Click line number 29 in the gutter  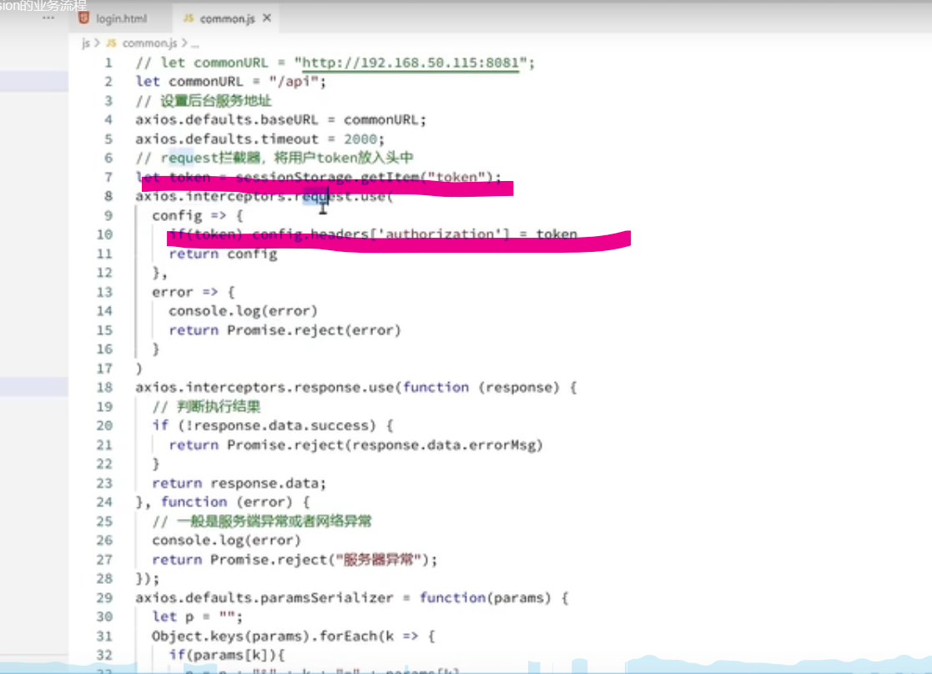(104, 598)
